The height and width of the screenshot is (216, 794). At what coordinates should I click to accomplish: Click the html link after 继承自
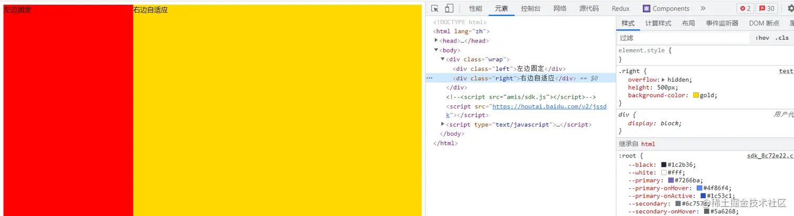click(x=648, y=144)
